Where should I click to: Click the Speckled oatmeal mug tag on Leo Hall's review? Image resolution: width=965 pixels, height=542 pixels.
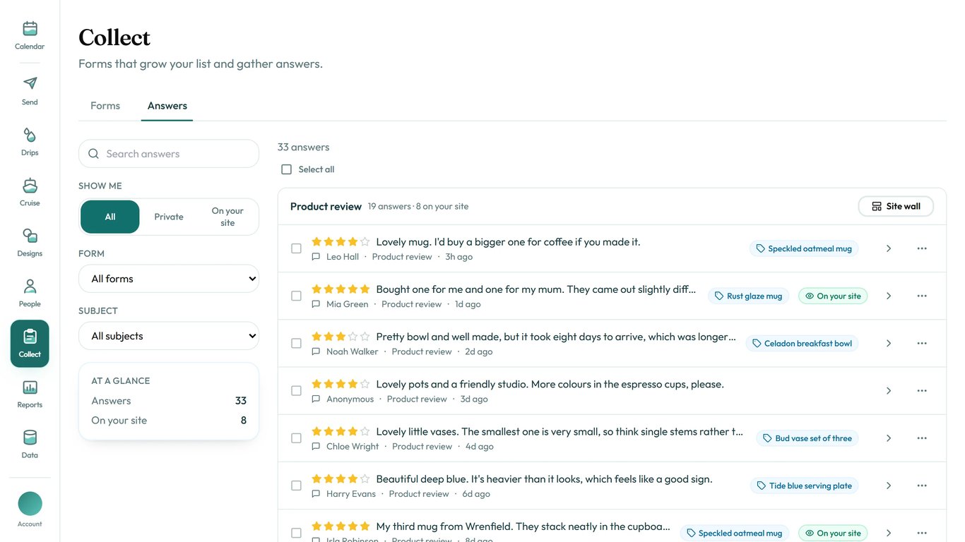click(804, 248)
